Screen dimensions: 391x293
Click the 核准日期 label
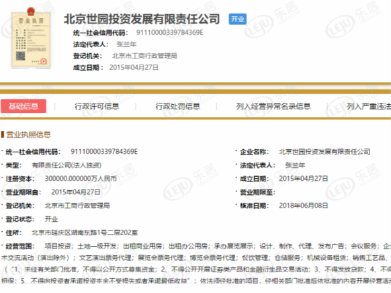click(x=255, y=206)
